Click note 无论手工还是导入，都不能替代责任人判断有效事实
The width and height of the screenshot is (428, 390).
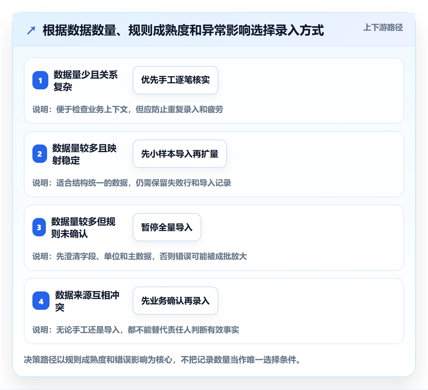tap(148, 330)
